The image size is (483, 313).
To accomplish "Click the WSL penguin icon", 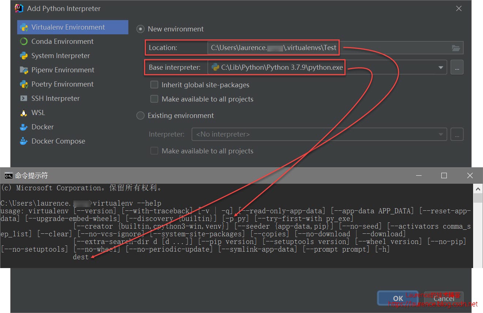I will (24, 113).
